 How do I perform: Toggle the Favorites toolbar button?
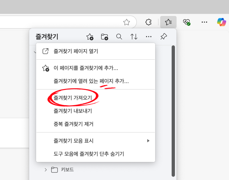168,22
